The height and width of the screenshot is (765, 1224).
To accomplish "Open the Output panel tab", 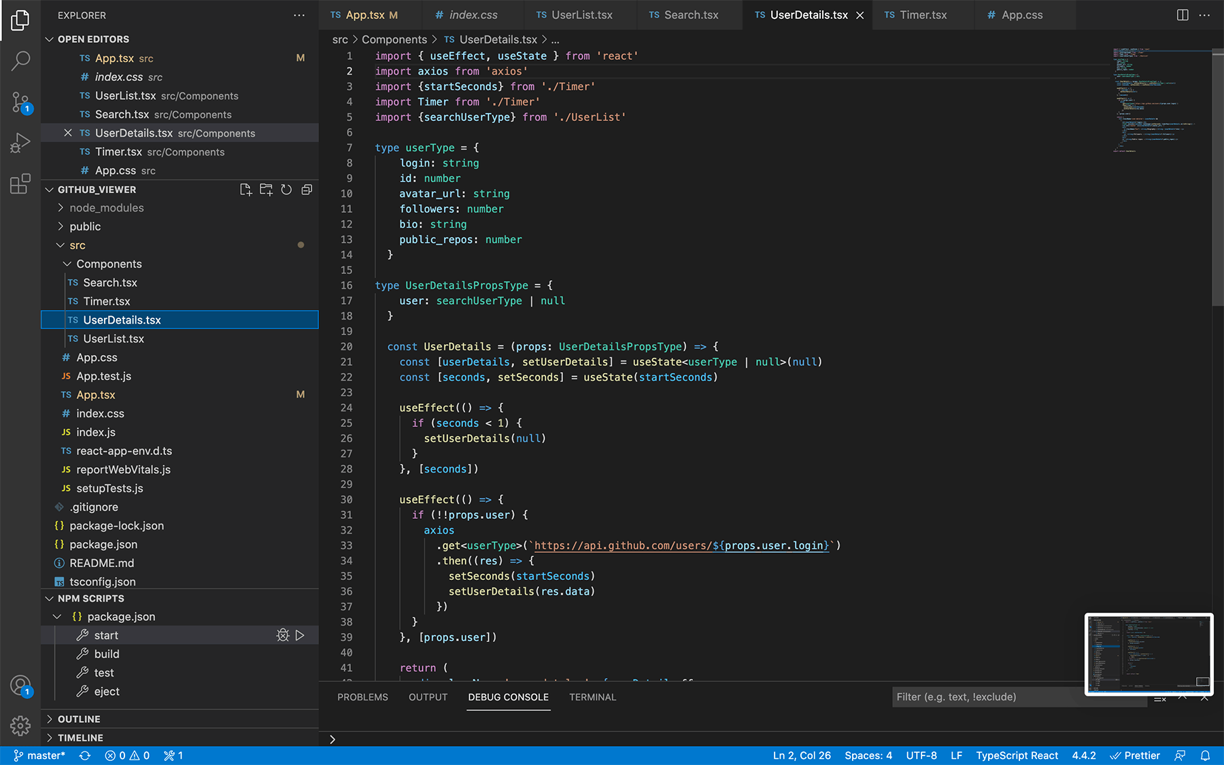I will pos(428,697).
